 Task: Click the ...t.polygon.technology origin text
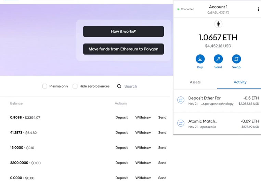click(x=217, y=104)
